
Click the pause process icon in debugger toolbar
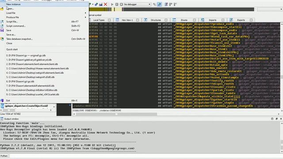click(x=117, y=4)
